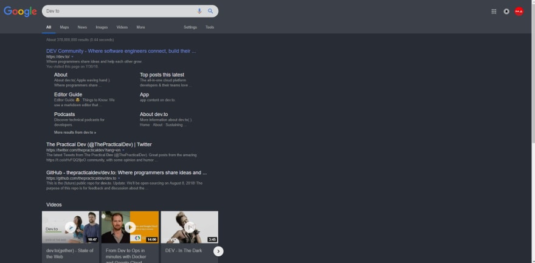Click the twitter.com/thepracticaldev URL text

(83, 150)
